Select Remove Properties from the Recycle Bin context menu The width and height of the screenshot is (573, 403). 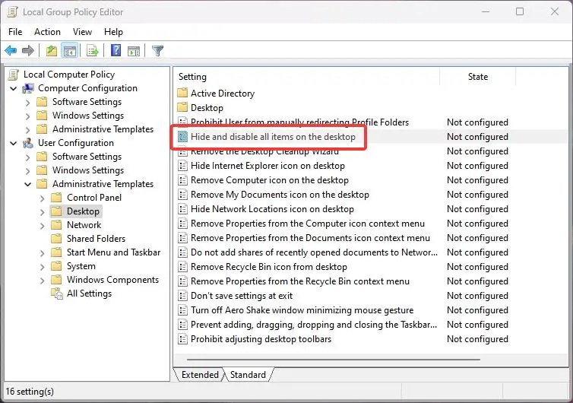(x=300, y=281)
